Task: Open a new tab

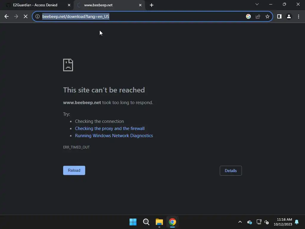Action: (x=152, y=5)
